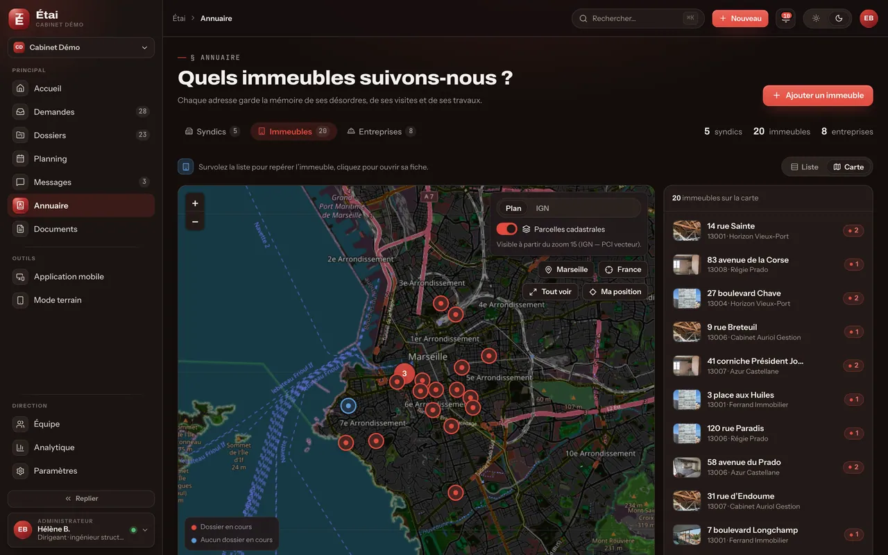Select 83 avenue de la Corse
Viewport: 888px width, 555px height.
[x=769, y=264]
